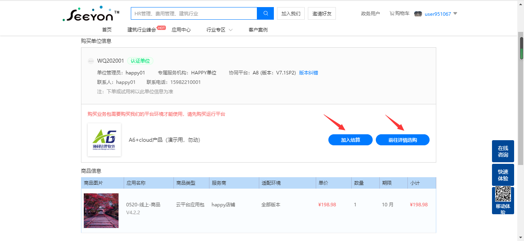Click the 前往详情选购 button
Screen dimensions: 524x241
coord(403,140)
